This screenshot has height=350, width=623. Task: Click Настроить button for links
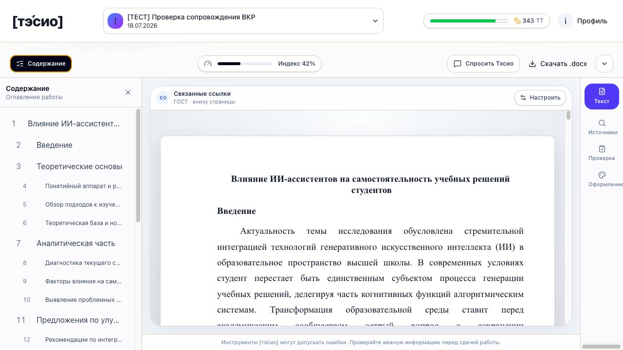click(x=540, y=98)
